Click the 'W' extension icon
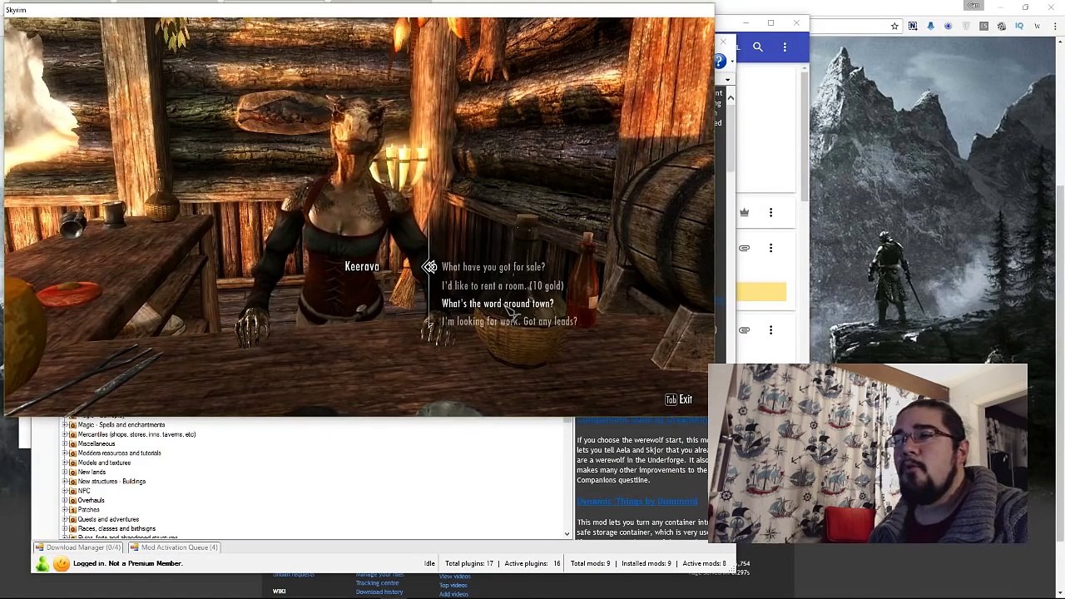1065x599 pixels. pos(1037,27)
